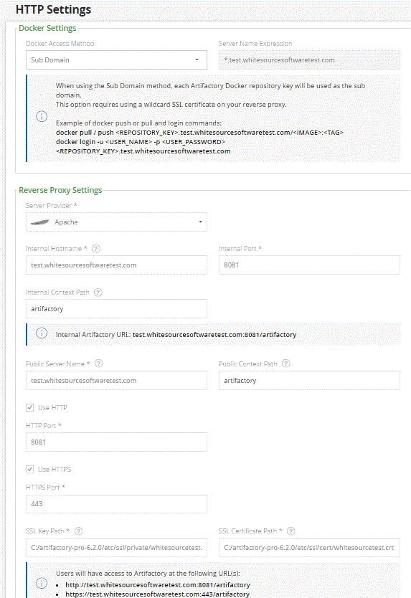Open the Docker Access Method dropdown
The width and height of the screenshot is (411, 598).
[116, 60]
